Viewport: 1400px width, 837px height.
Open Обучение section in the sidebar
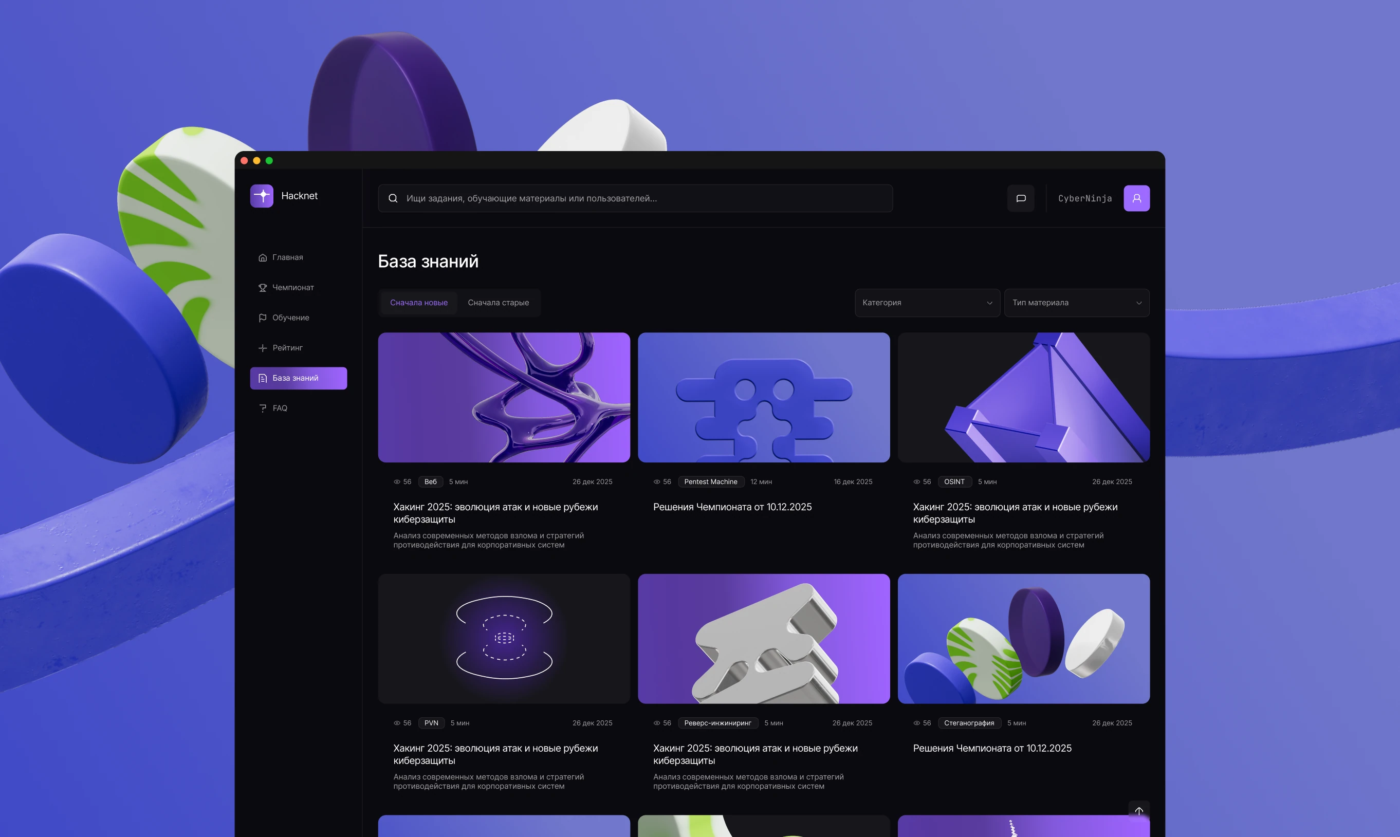299,318
